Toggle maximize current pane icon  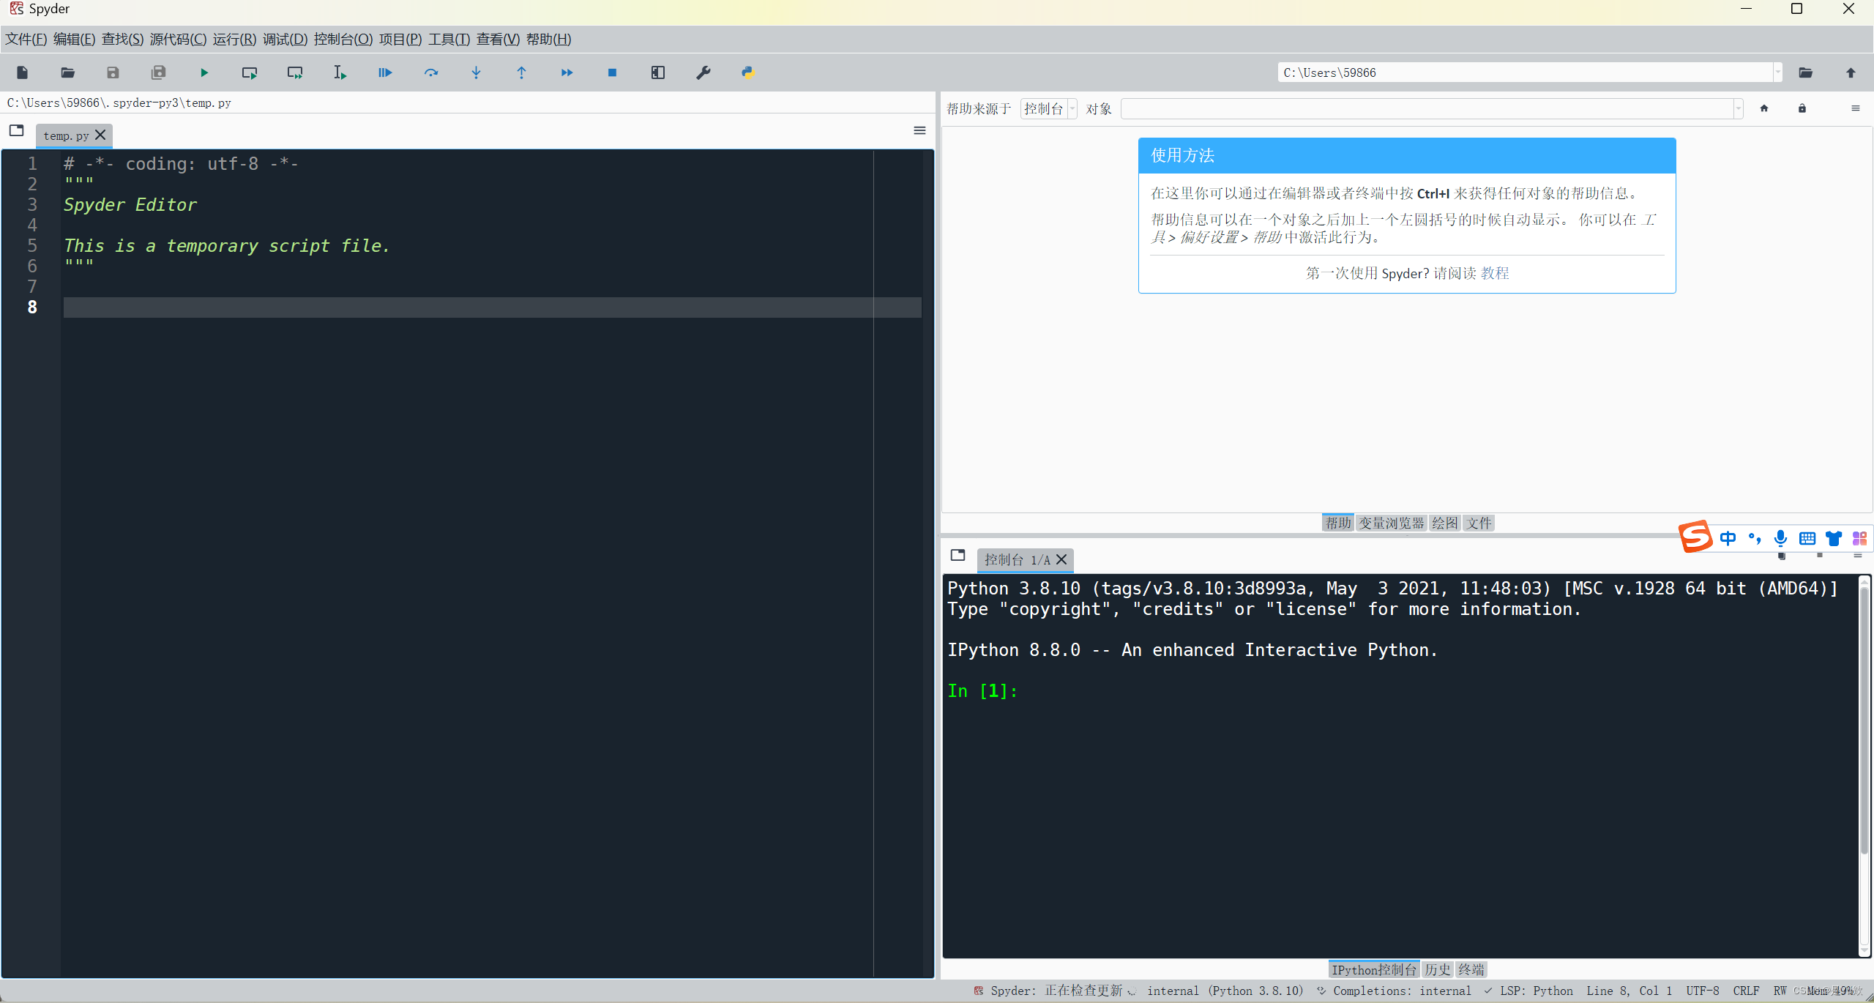pyautogui.click(x=657, y=72)
